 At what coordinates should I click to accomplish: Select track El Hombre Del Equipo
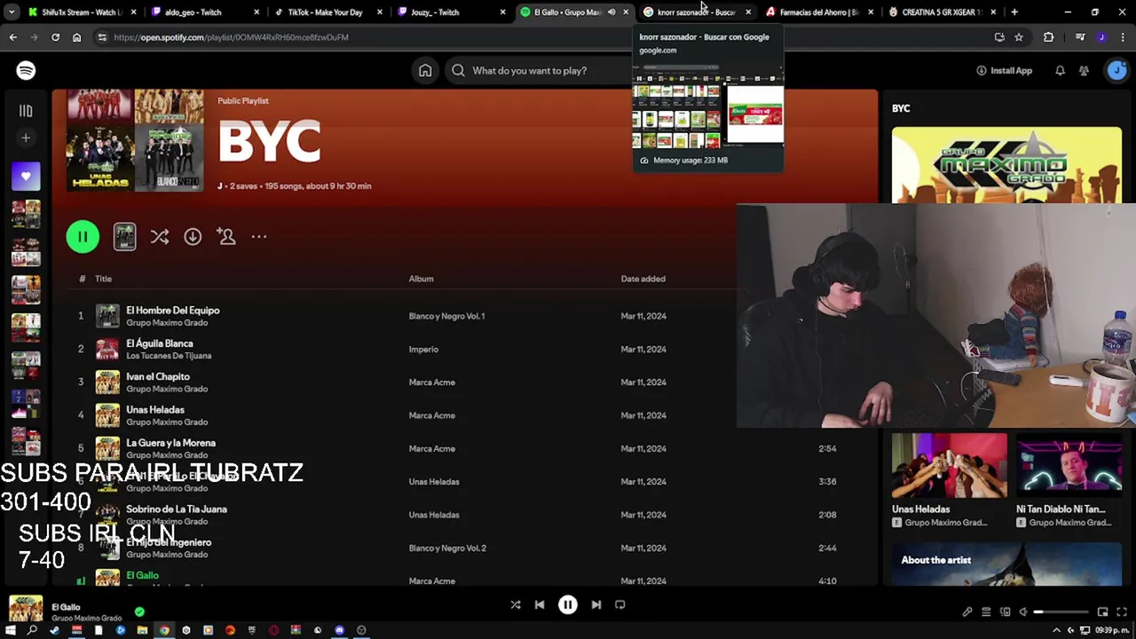(172, 310)
